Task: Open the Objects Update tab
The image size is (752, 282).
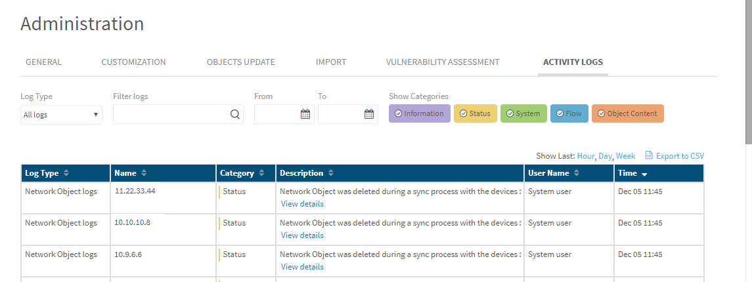Action: (240, 62)
